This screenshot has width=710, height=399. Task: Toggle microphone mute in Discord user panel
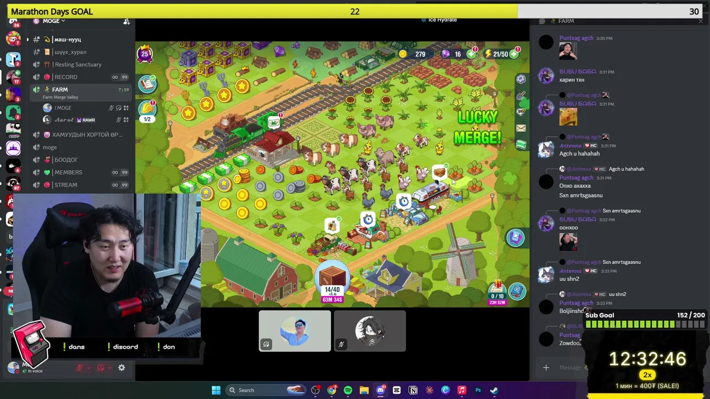(x=79, y=367)
